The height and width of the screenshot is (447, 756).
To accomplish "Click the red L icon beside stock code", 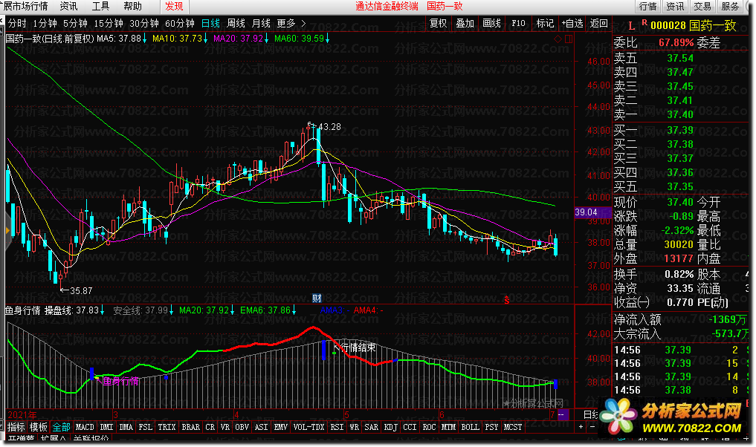I will [632, 26].
